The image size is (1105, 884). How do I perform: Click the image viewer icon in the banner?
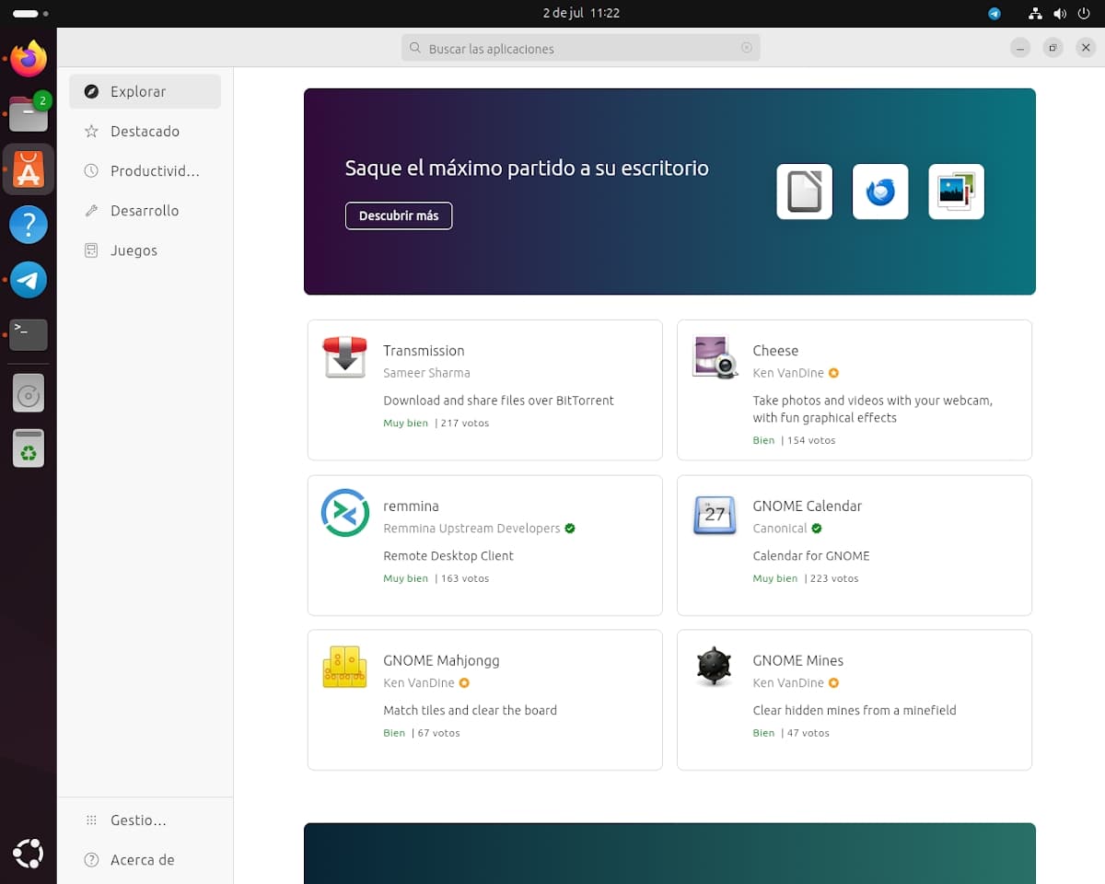[957, 192]
